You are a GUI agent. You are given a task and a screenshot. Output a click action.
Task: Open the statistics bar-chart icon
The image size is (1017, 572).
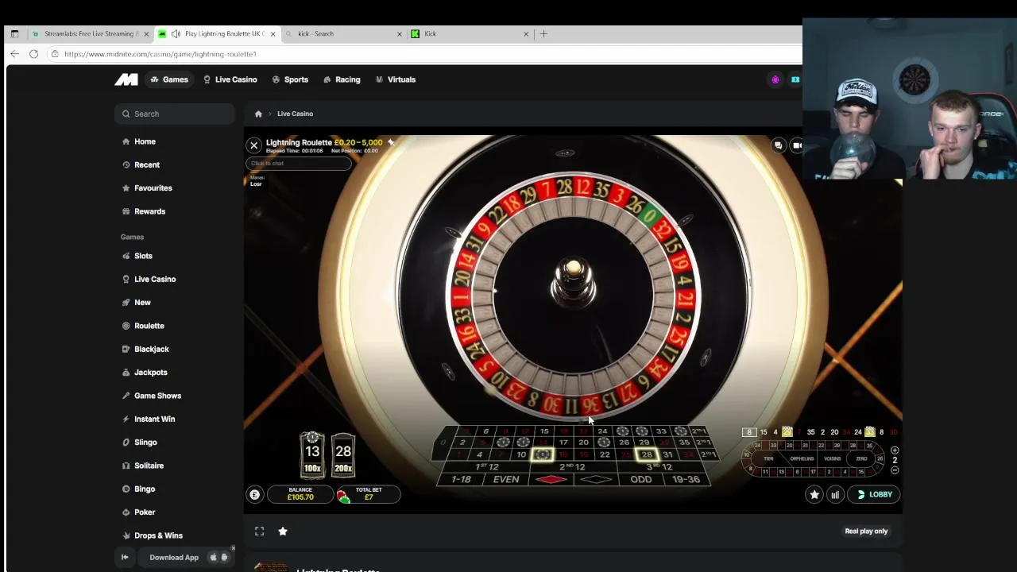(x=835, y=494)
